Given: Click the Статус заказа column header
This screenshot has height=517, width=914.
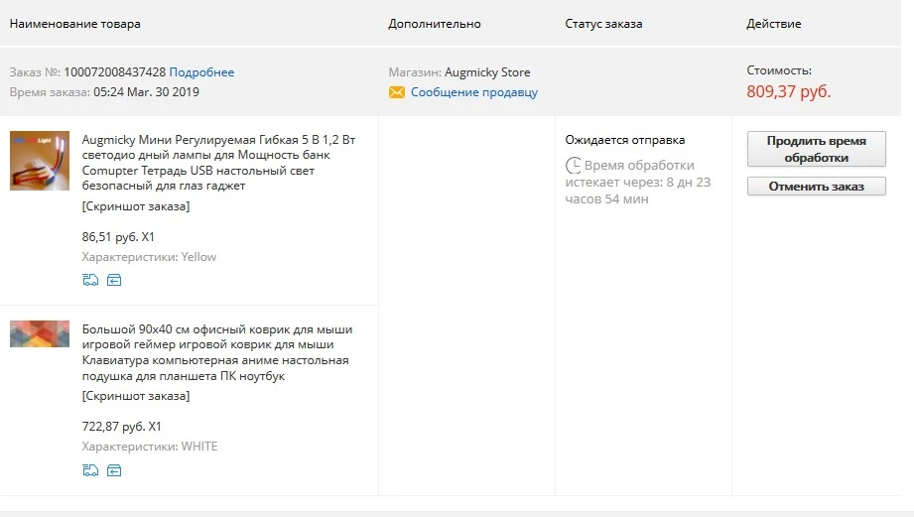Looking at the screenshot, I should pyautogui.click(x=603, y=24).
